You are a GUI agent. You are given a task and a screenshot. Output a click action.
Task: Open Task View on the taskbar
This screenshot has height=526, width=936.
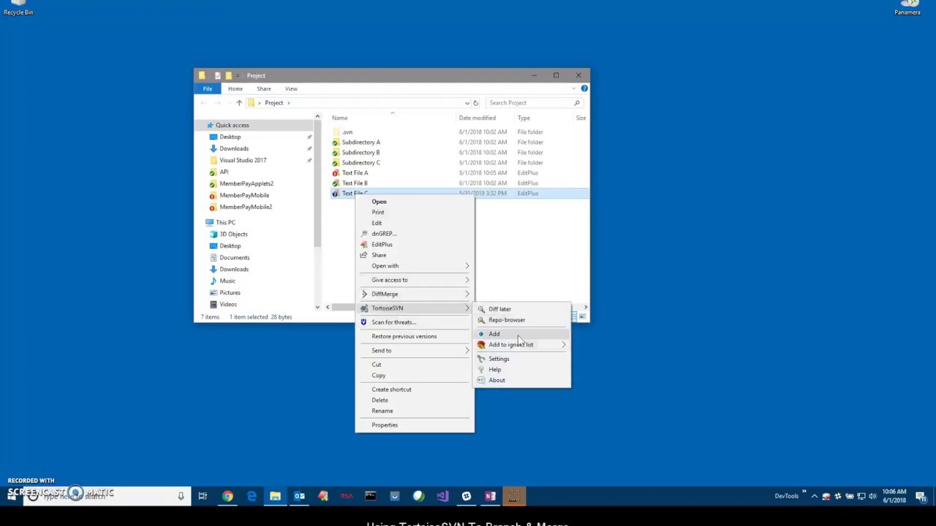coord(203,497)
